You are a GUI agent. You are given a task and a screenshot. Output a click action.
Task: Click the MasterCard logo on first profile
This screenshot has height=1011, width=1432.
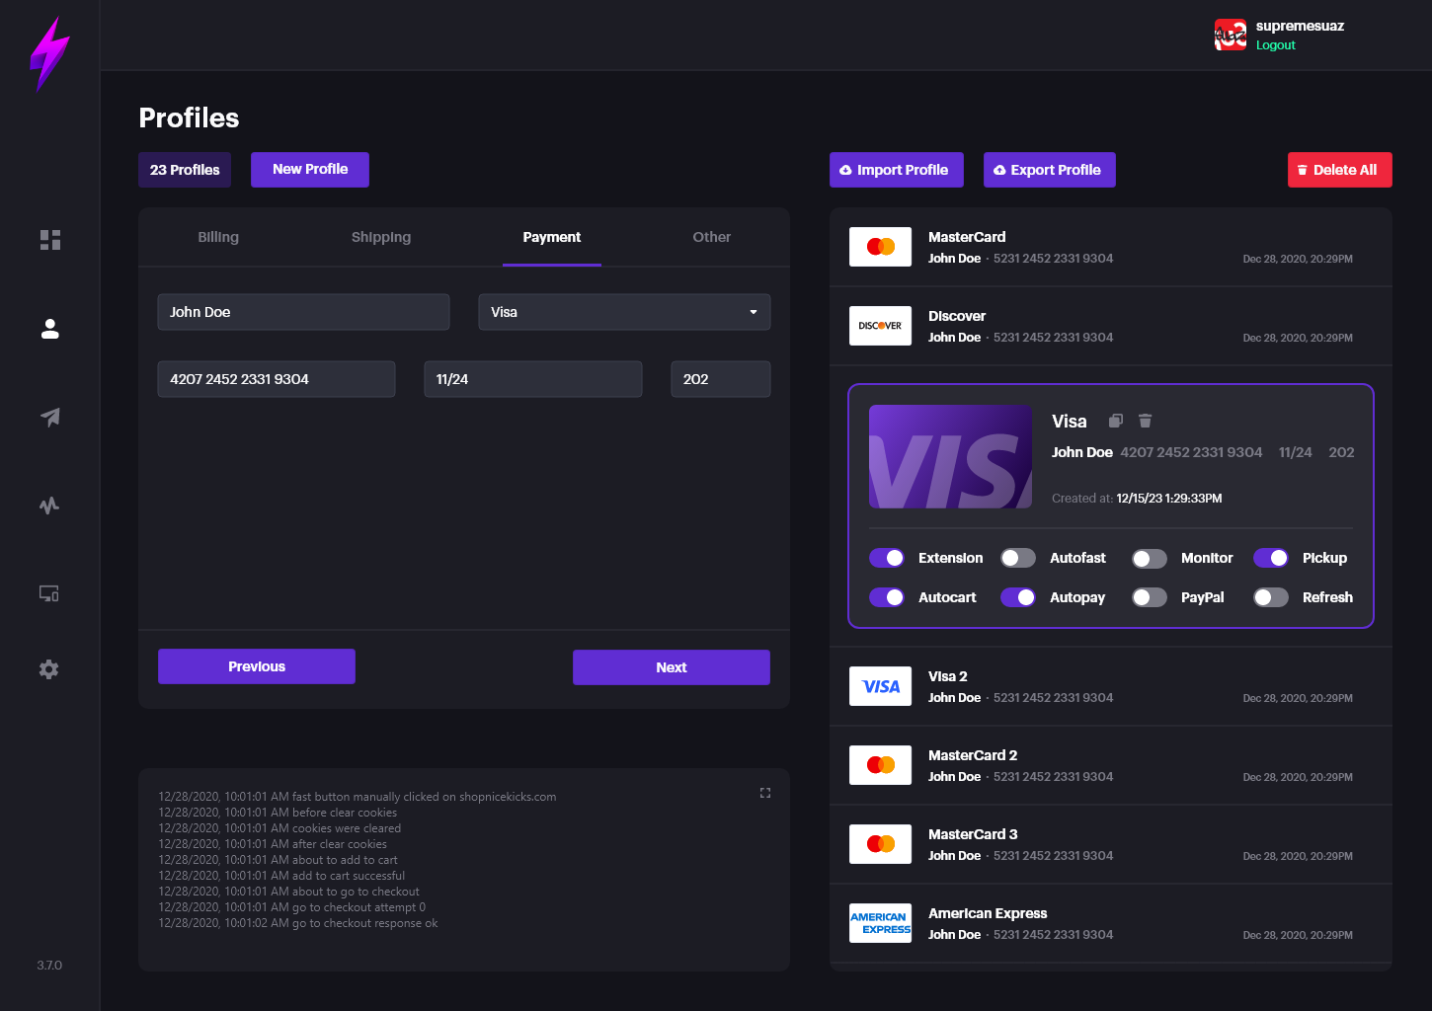(881, 247)
